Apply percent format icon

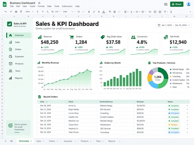coord(43,12)
